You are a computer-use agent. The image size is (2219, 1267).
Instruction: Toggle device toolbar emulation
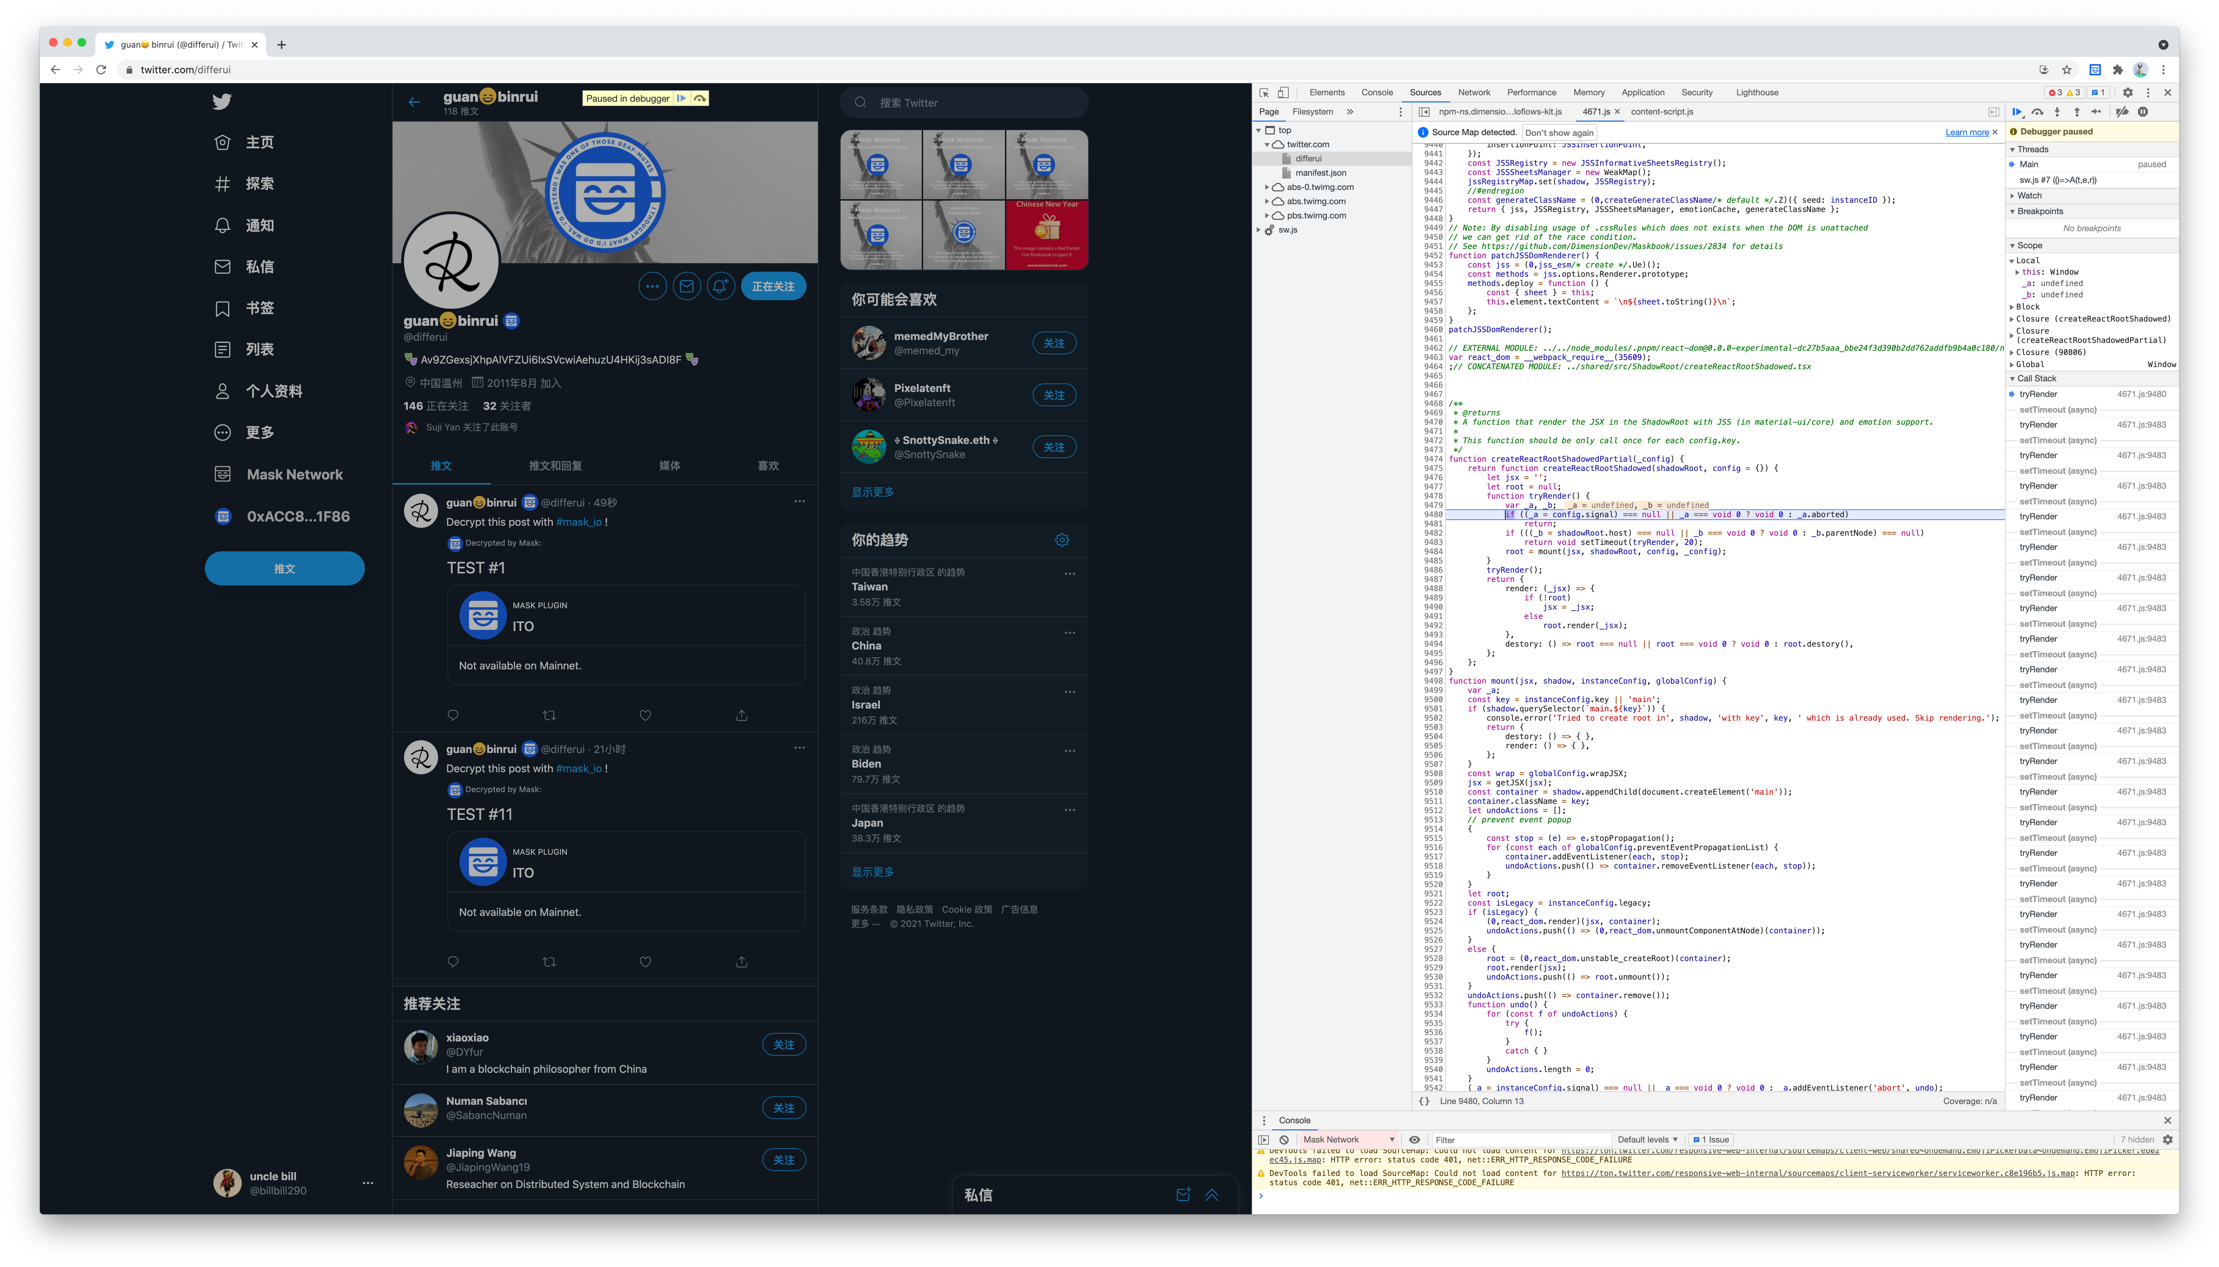click(x=1283, y=92)
